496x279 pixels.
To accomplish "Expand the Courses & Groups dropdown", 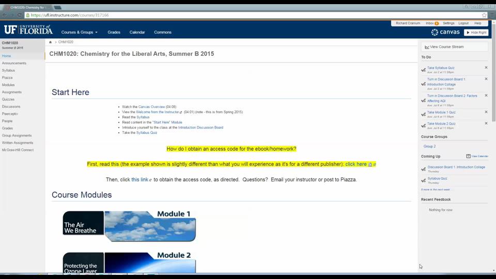I will click(x=79, y=32).
